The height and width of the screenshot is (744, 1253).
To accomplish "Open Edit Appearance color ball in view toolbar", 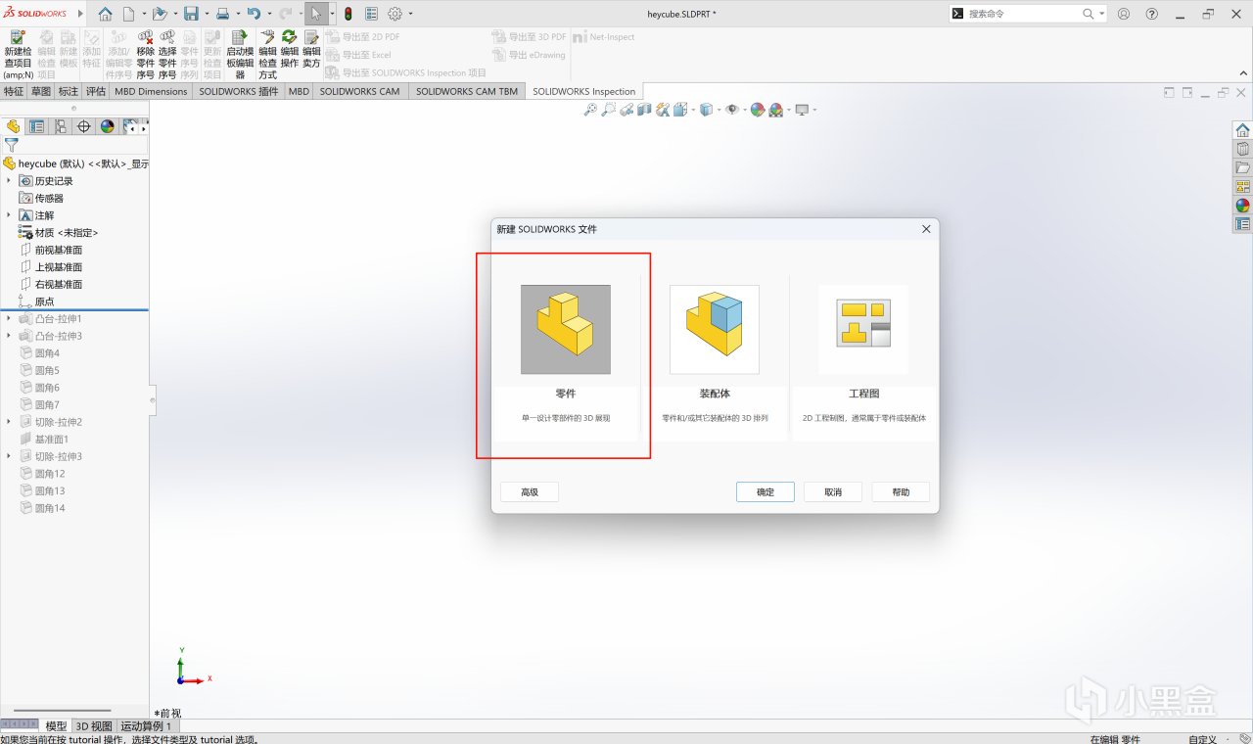I will coord(757,110).
